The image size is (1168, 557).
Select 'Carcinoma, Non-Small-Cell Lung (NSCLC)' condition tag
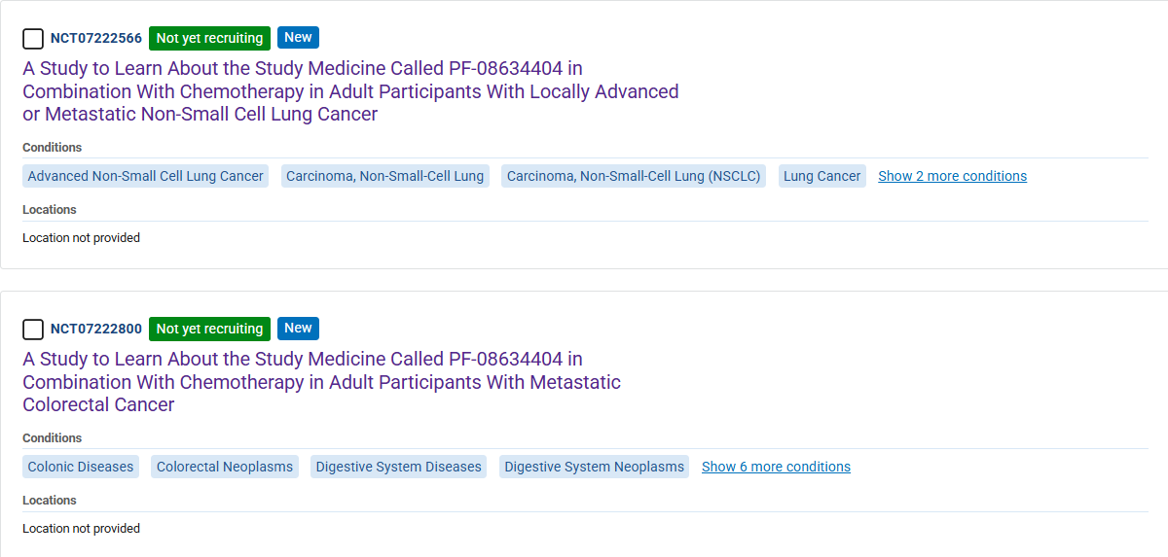634,176
